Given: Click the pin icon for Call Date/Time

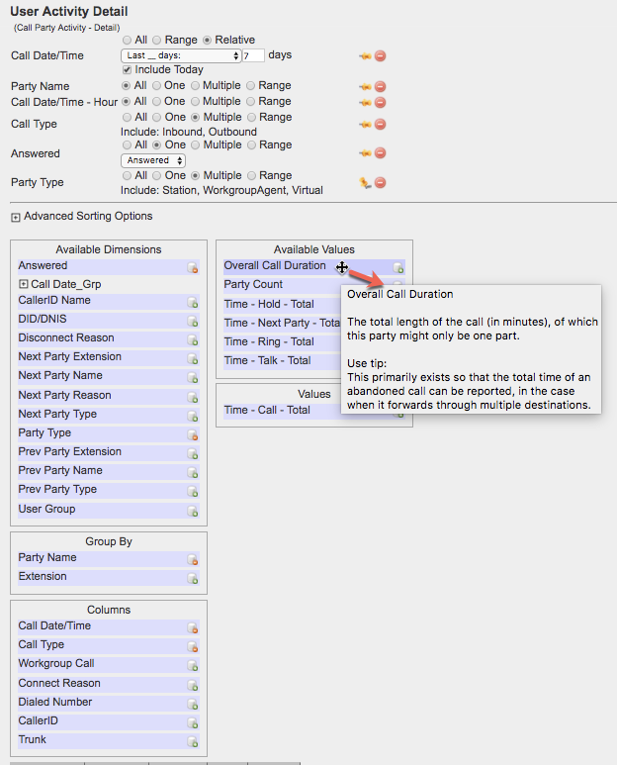Looking at the screenshot, I should tap(365, 56).
